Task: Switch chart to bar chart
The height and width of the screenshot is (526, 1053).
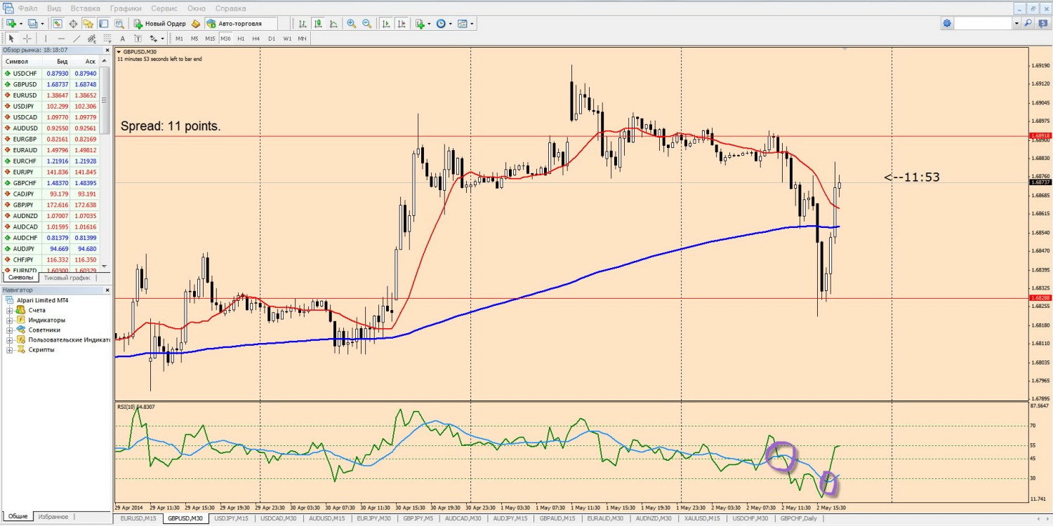Action: tap(303, 23)
